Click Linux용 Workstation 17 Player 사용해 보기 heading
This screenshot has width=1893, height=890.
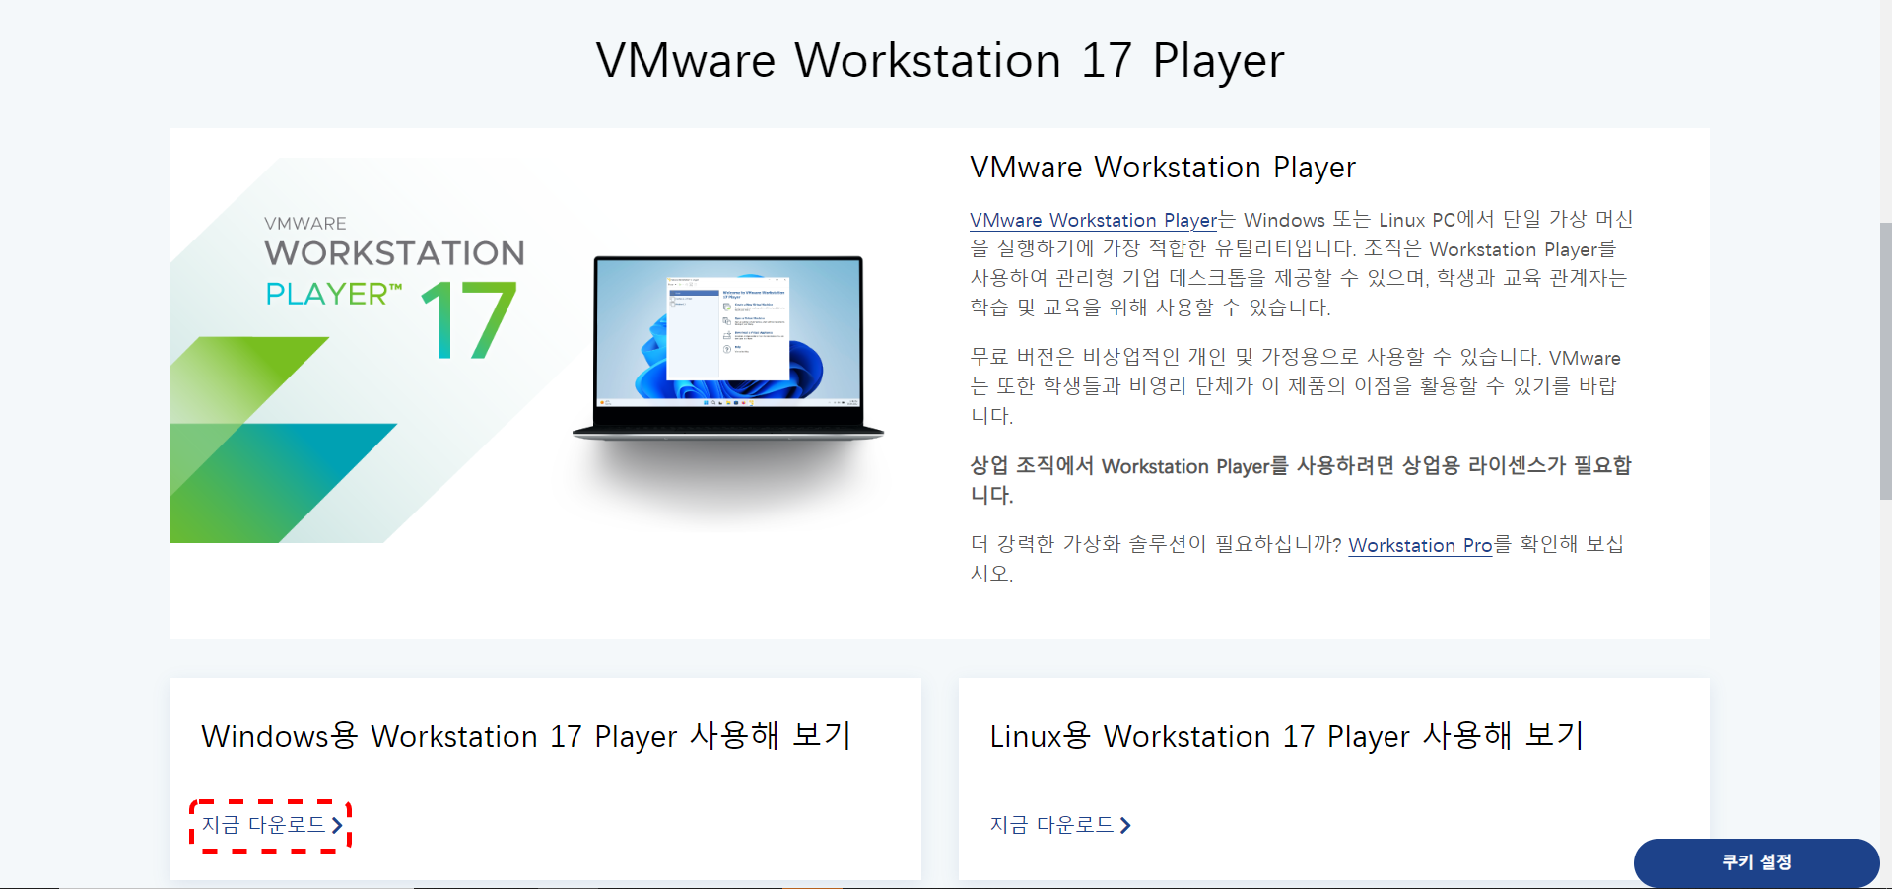coord(1287,736)
